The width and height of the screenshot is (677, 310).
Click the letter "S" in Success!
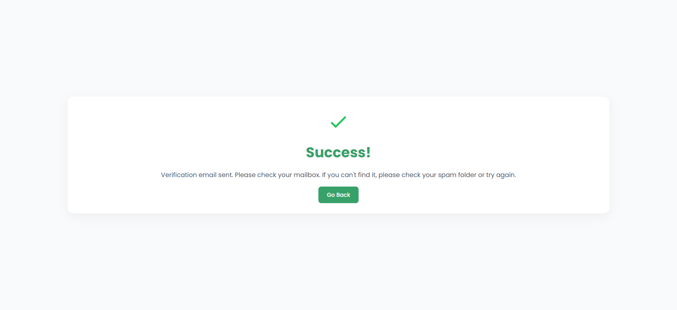pos(310,152)
